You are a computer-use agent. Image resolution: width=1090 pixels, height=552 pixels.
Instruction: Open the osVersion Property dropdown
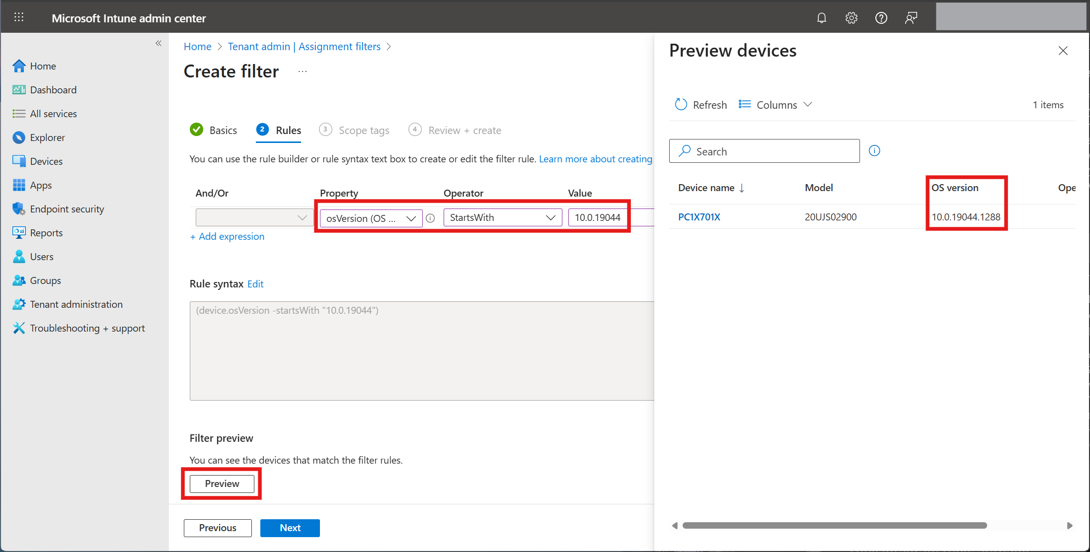pyautogui.click(x=371, y=218)
